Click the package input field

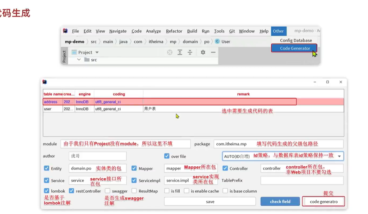point(279,144)
